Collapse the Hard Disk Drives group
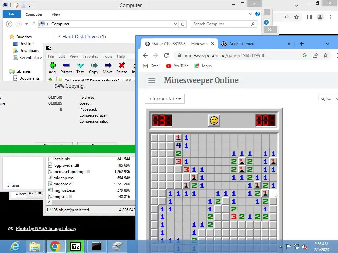The image size is (338, 253). click(x=59, y=37)
